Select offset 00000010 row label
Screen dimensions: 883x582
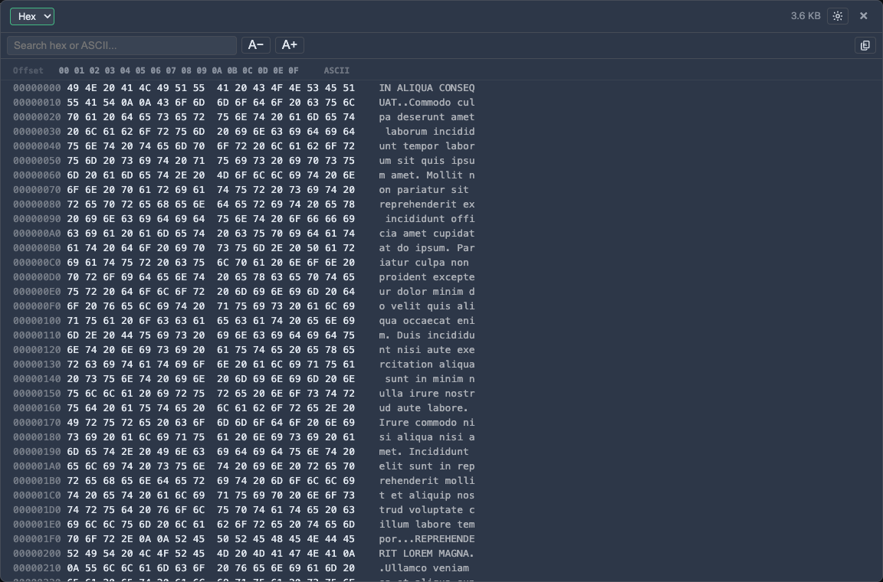pos(37,103)
